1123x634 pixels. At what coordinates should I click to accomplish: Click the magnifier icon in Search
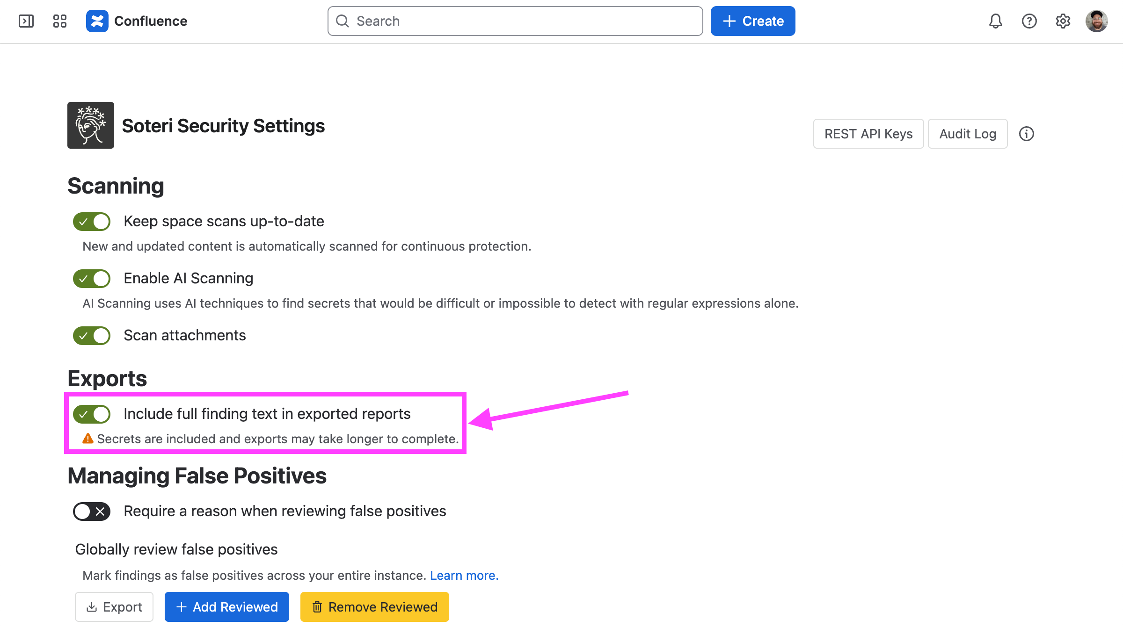[x=343, y=21]
